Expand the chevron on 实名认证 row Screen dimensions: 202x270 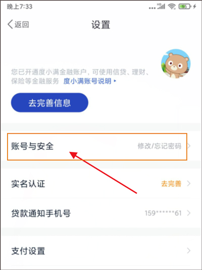tap(189, 184)
